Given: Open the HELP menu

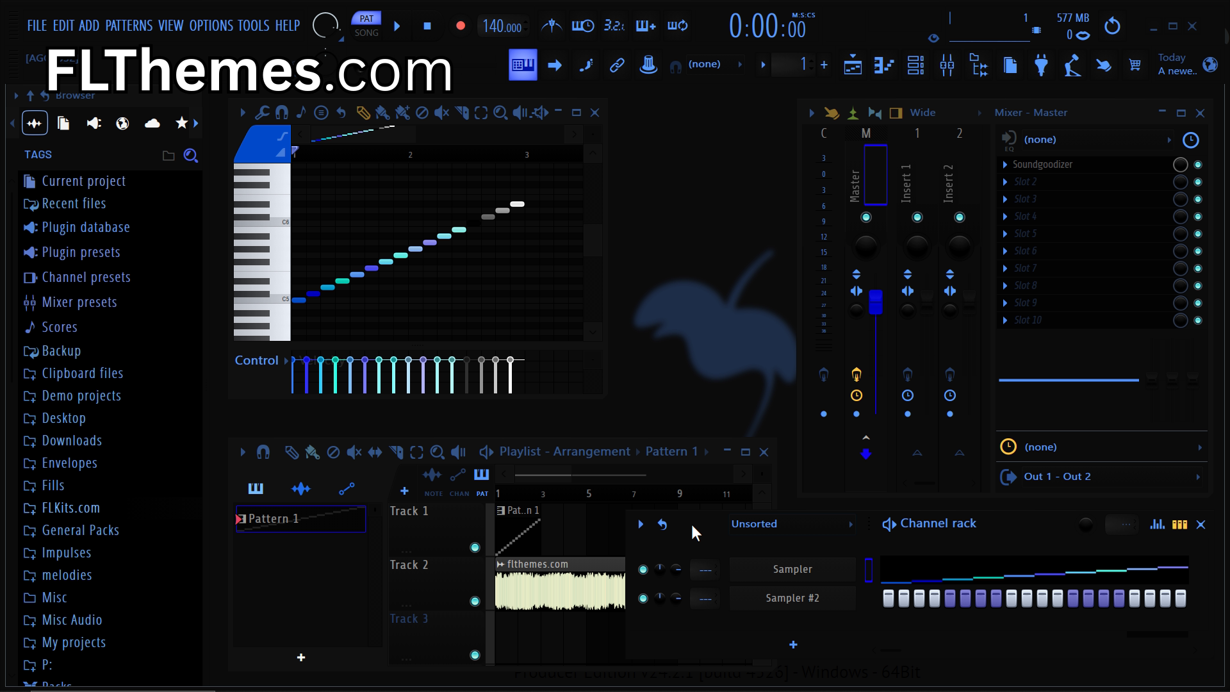Looking at the screenshot, I should click(287, 26).
